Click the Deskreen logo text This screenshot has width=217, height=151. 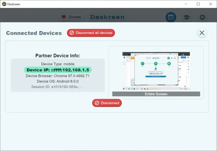(x=107, y=17)
